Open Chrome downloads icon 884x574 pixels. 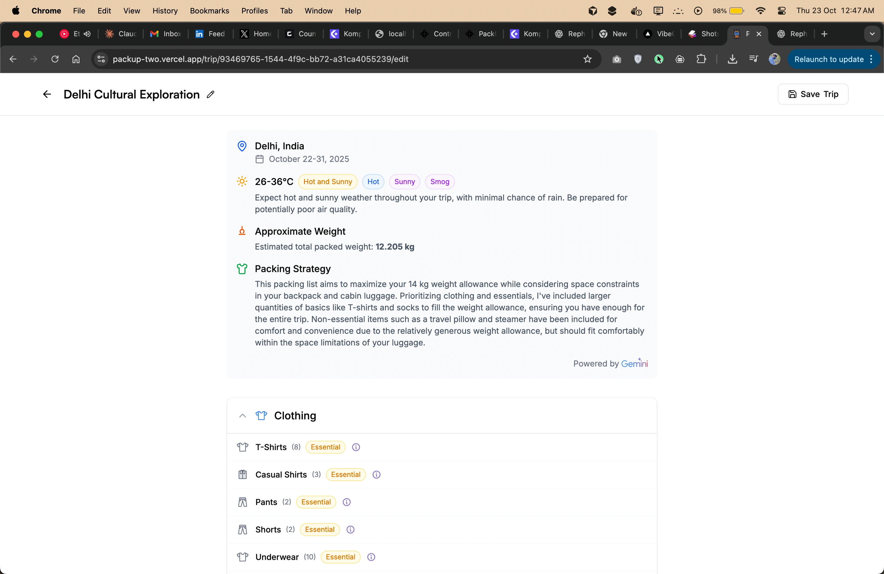732,59
